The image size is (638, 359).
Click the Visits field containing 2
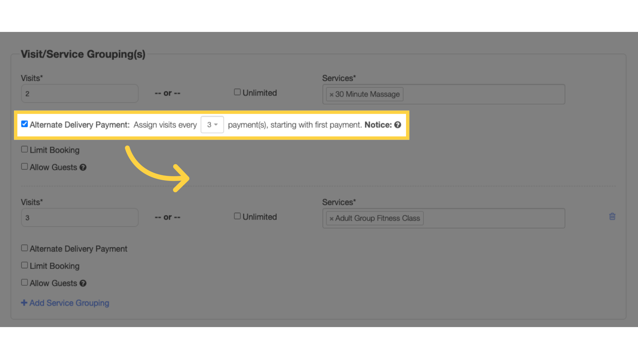click(80, 93)
